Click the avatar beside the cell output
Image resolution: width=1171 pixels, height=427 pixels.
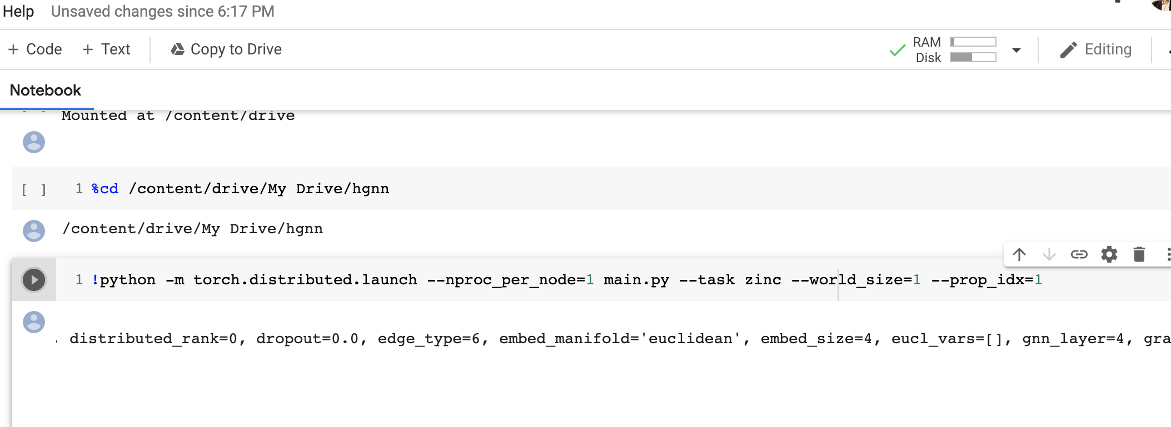[x=34, y=322]
